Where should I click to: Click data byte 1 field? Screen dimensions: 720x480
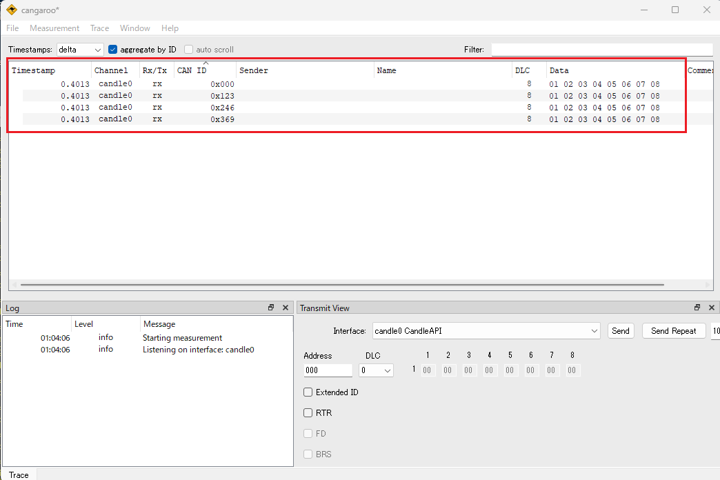[428, 370]
